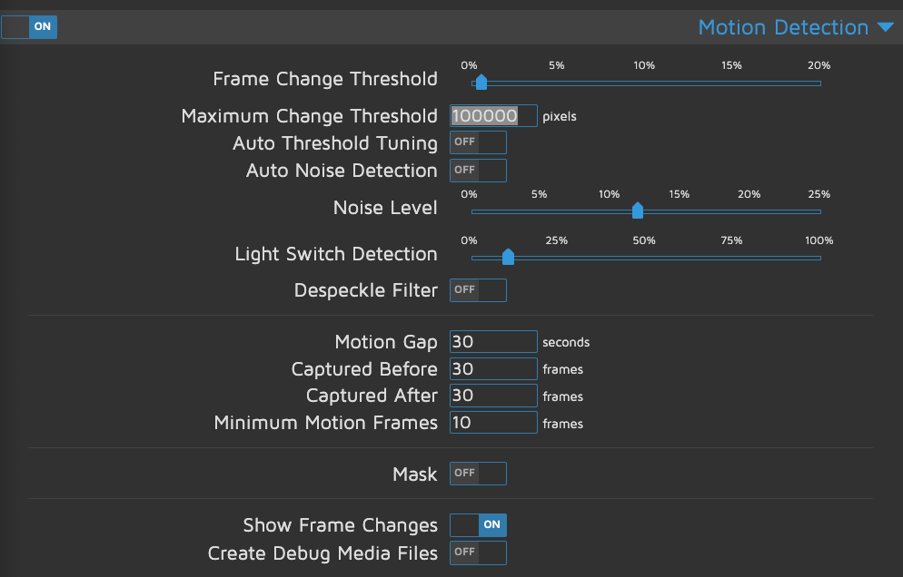Set Frame Change Threshold at 20% mark
Image resolution: width=903 pixels, height=577 pixels.
click(x=819, y=83)
